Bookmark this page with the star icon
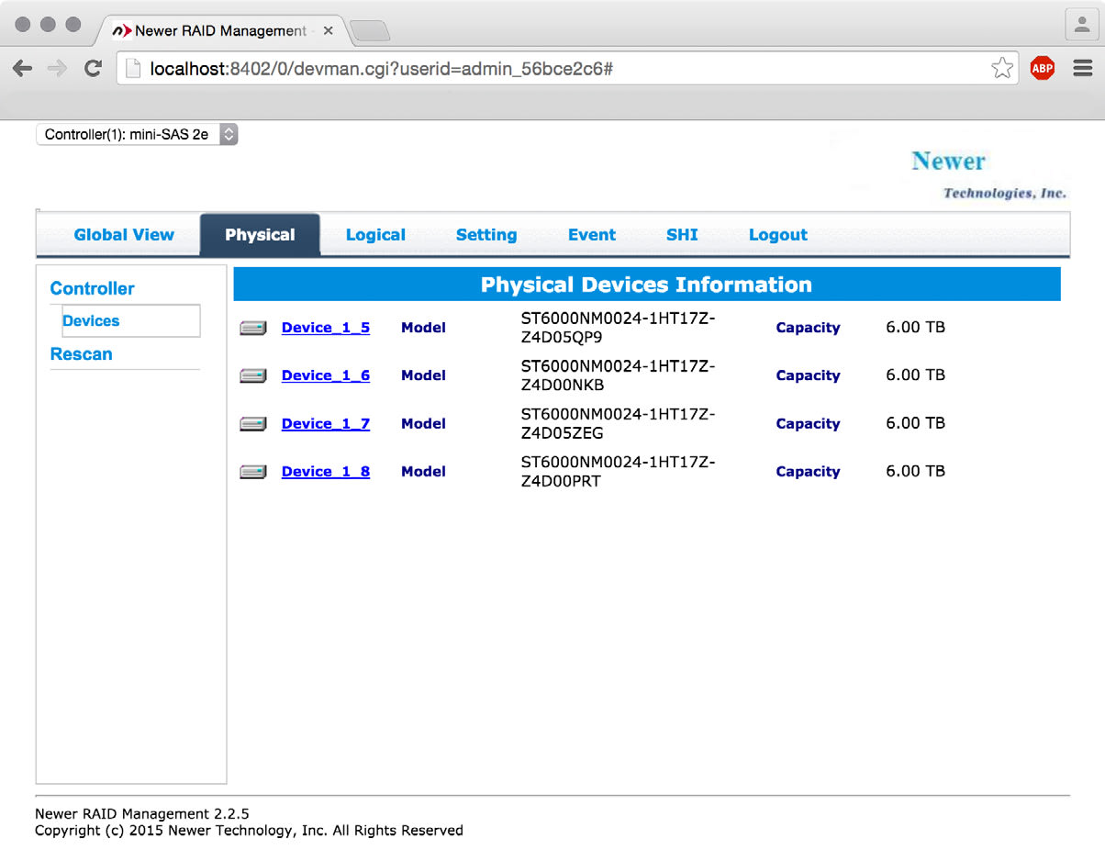 pos(1002,68)
